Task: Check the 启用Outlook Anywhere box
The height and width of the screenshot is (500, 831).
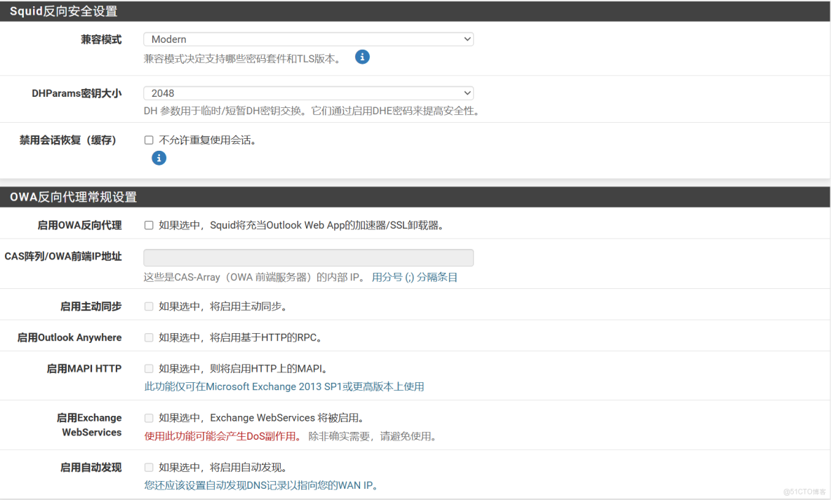Action: click(x=148, y=337)
